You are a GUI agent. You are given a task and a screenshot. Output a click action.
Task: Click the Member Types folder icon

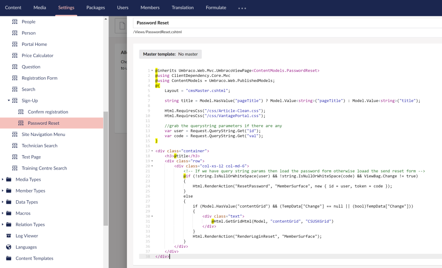pyautogui.click(x=9, y=191)
